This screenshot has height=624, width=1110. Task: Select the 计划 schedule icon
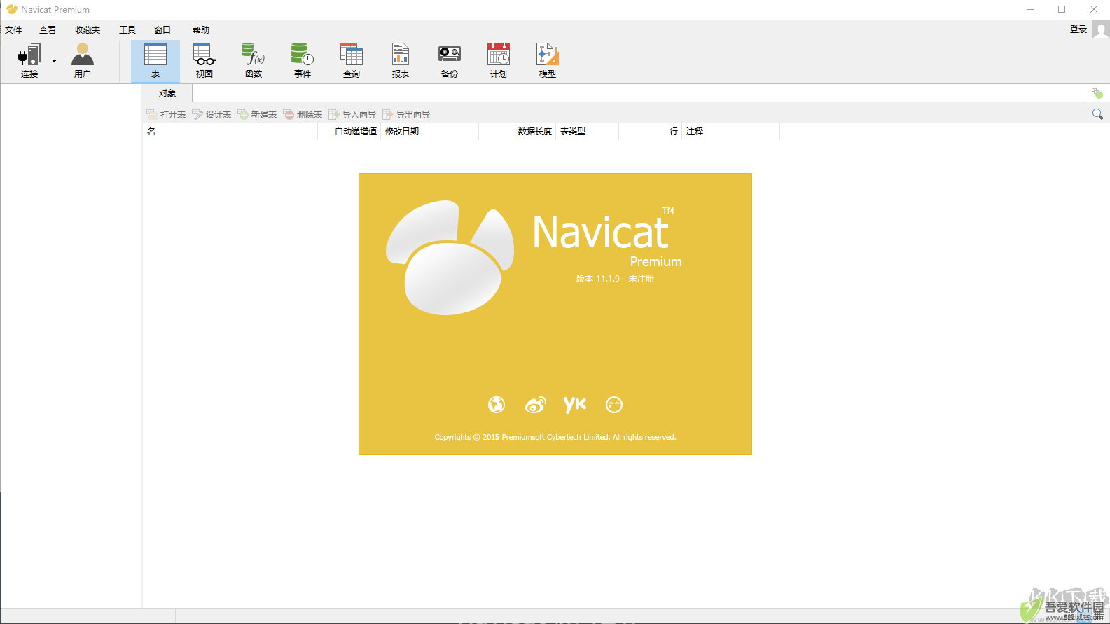pyautogui.click(x=499, y=61)
